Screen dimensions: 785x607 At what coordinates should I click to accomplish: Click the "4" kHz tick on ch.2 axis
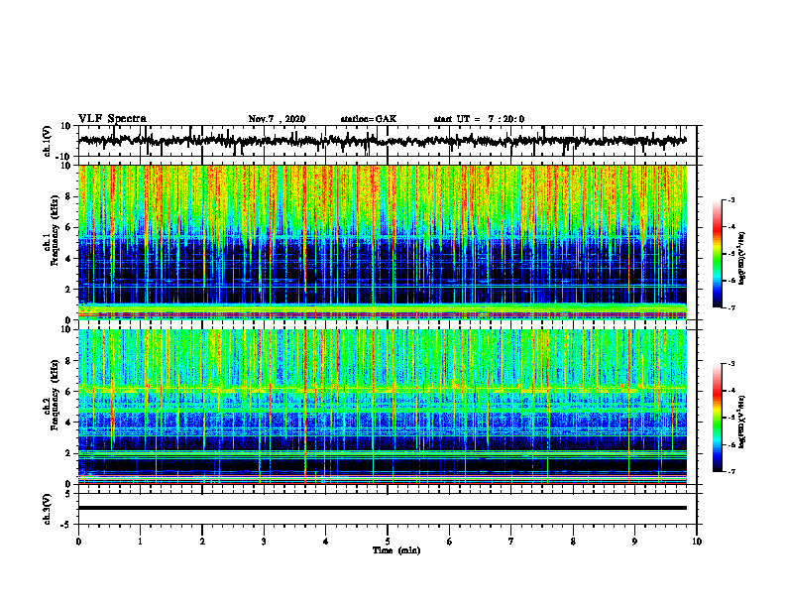[x=68, y=423]
